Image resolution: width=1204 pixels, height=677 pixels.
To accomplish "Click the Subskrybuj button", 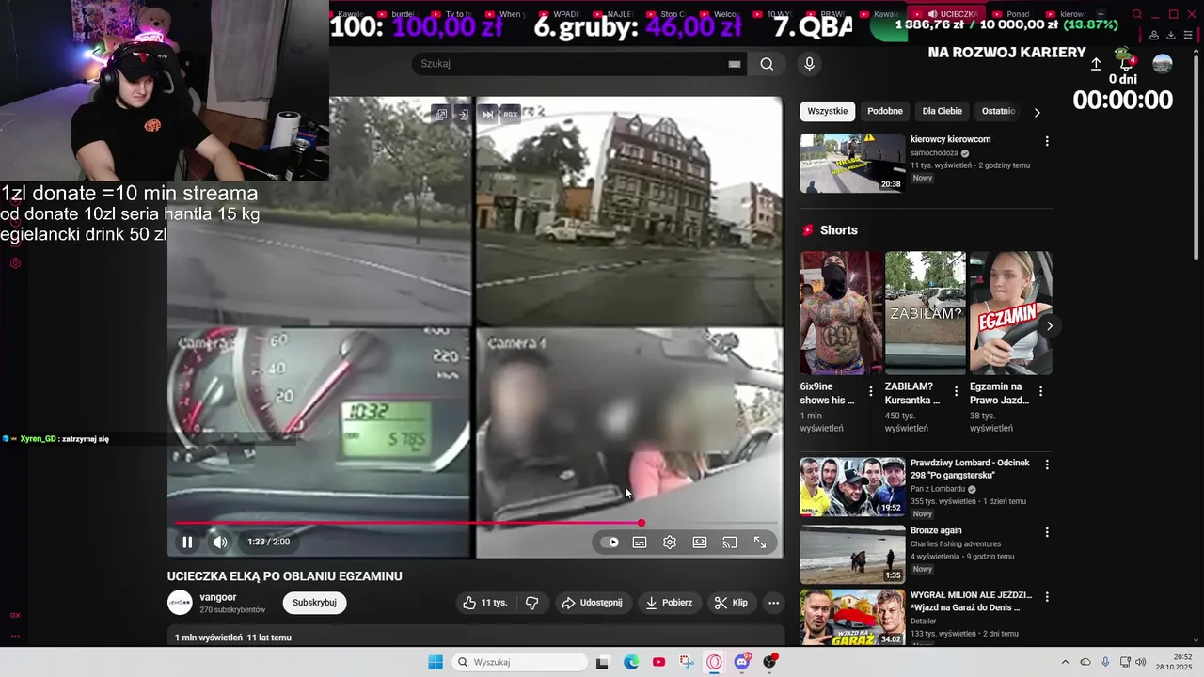I will pos(314,603).
